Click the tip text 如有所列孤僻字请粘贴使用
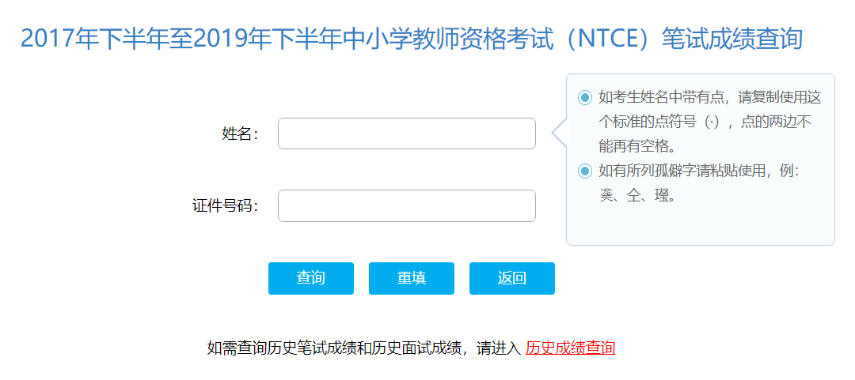The image size is (855, 380). (684, 171)
